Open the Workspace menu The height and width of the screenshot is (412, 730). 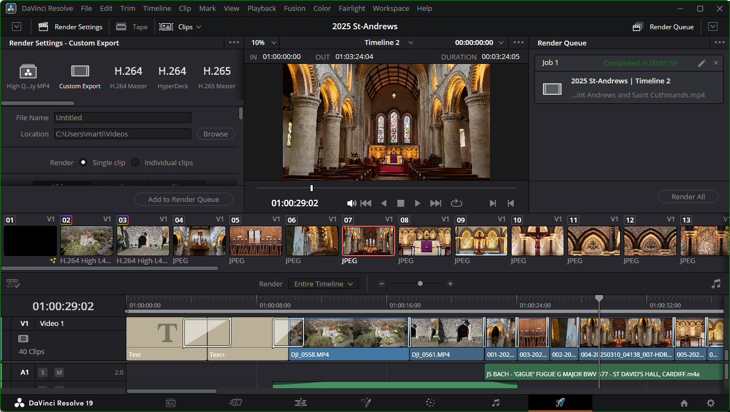391,8
